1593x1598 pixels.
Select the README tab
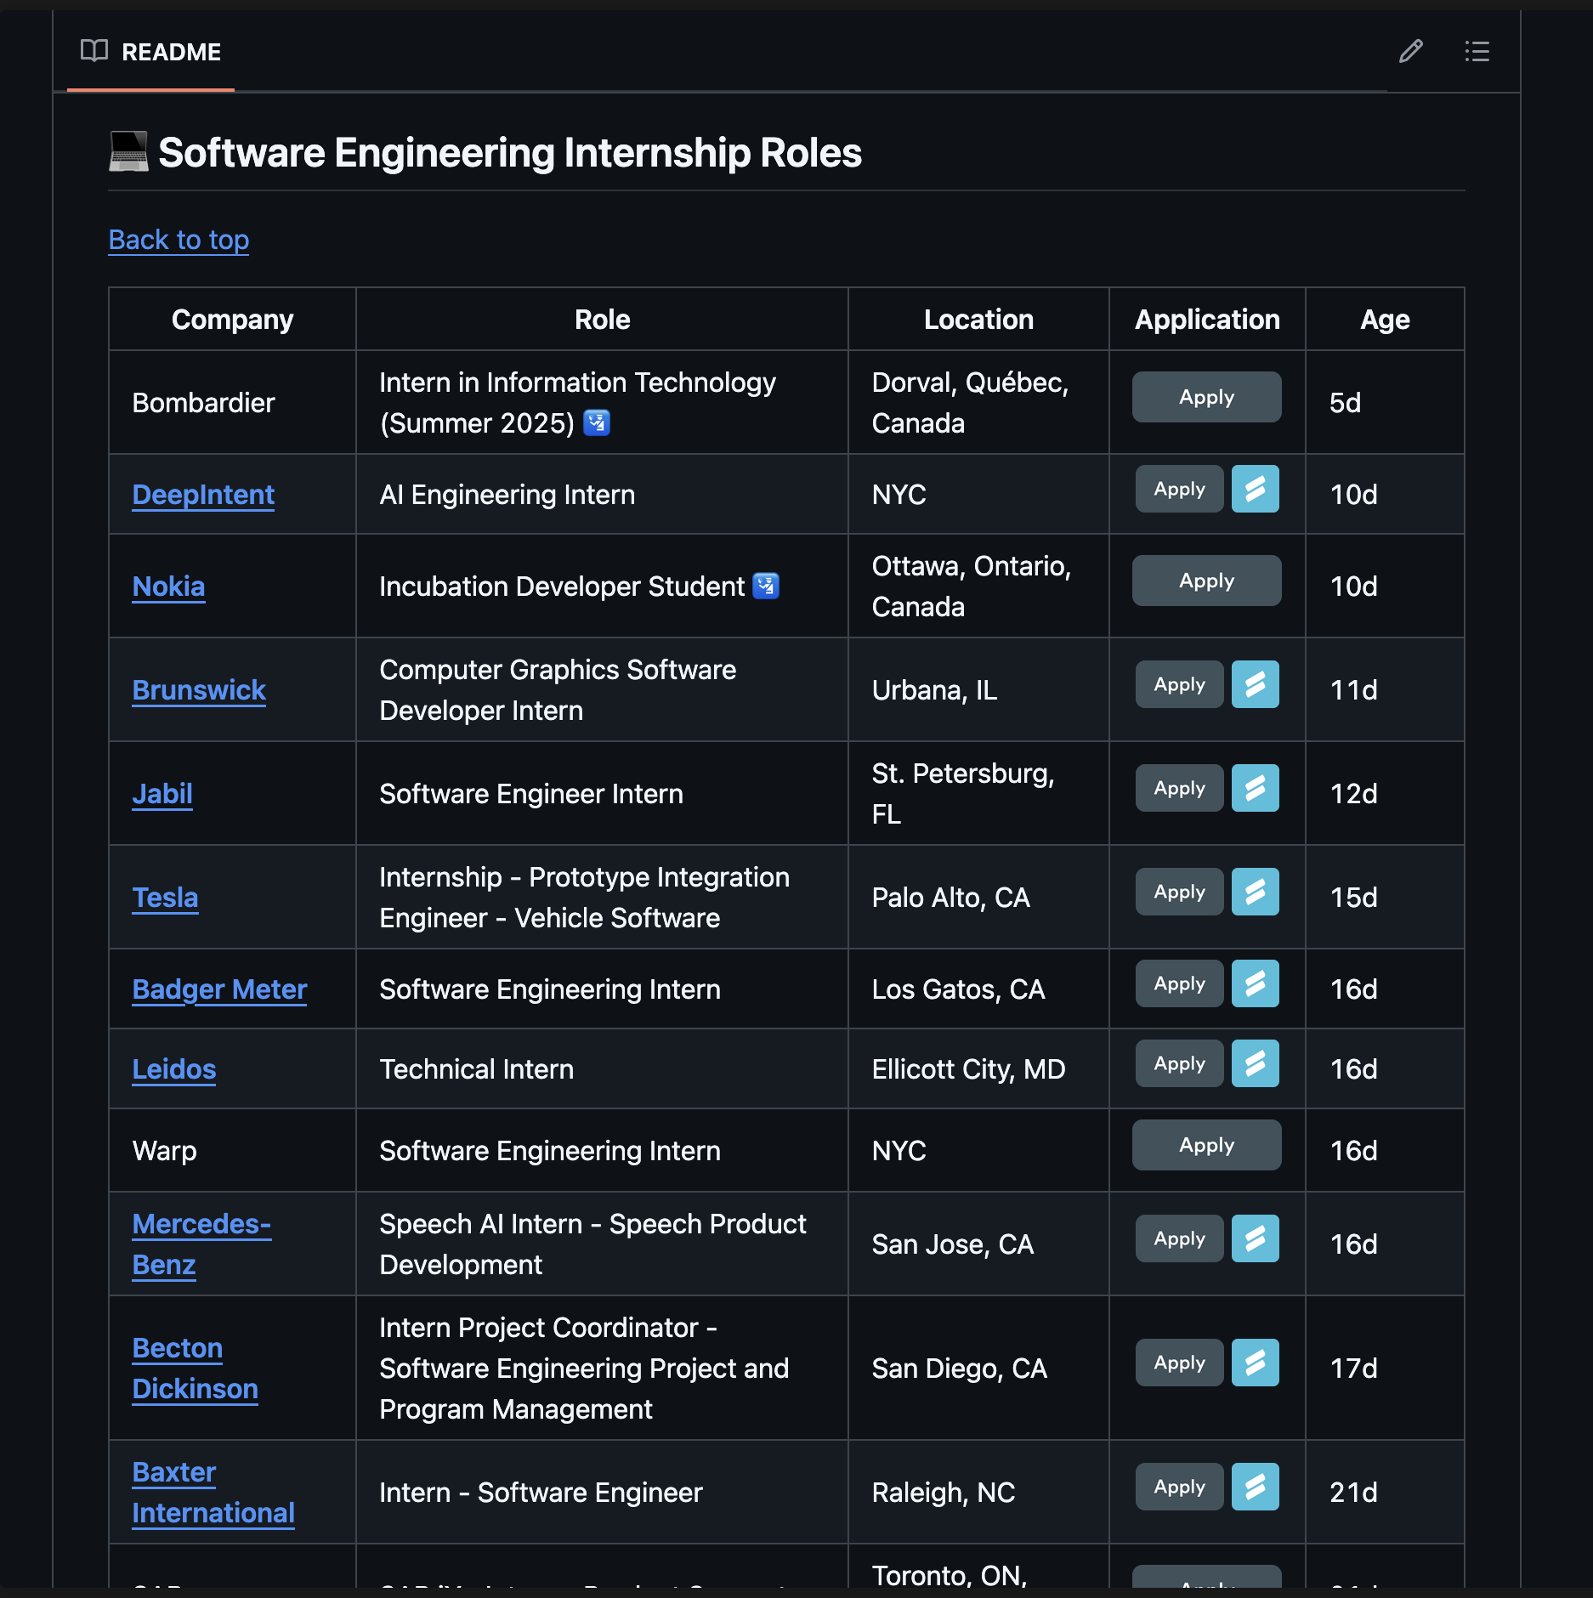click(151, 52)
